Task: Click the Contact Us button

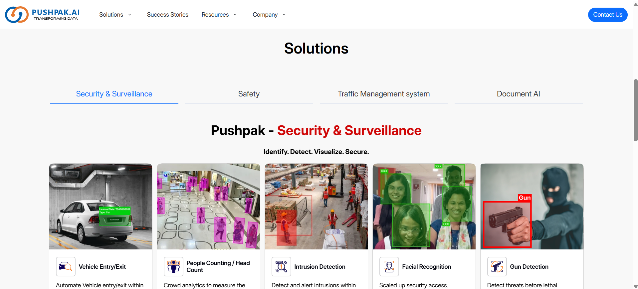Action: pyautogui.click(x=608, y=15)
